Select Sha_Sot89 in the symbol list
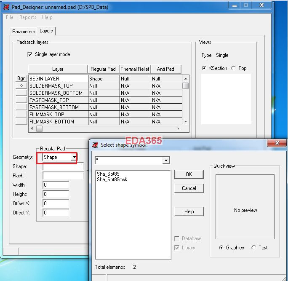The width and height of the screenshot is (288, 281). pos(108,174)
